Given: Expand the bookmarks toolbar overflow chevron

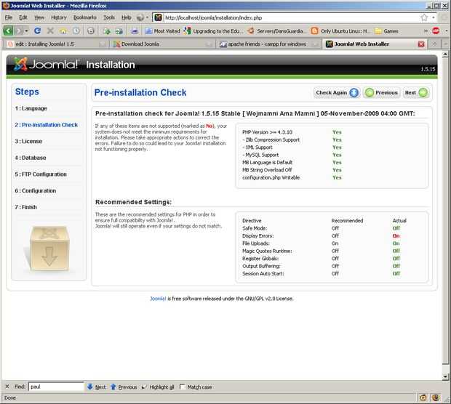Looking at the screenshot, I should pyautogui.click(x=426, y=31).
